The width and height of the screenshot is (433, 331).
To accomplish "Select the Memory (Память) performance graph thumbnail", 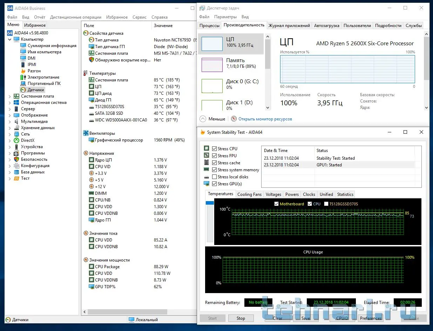I will click(x=212, y=65).
